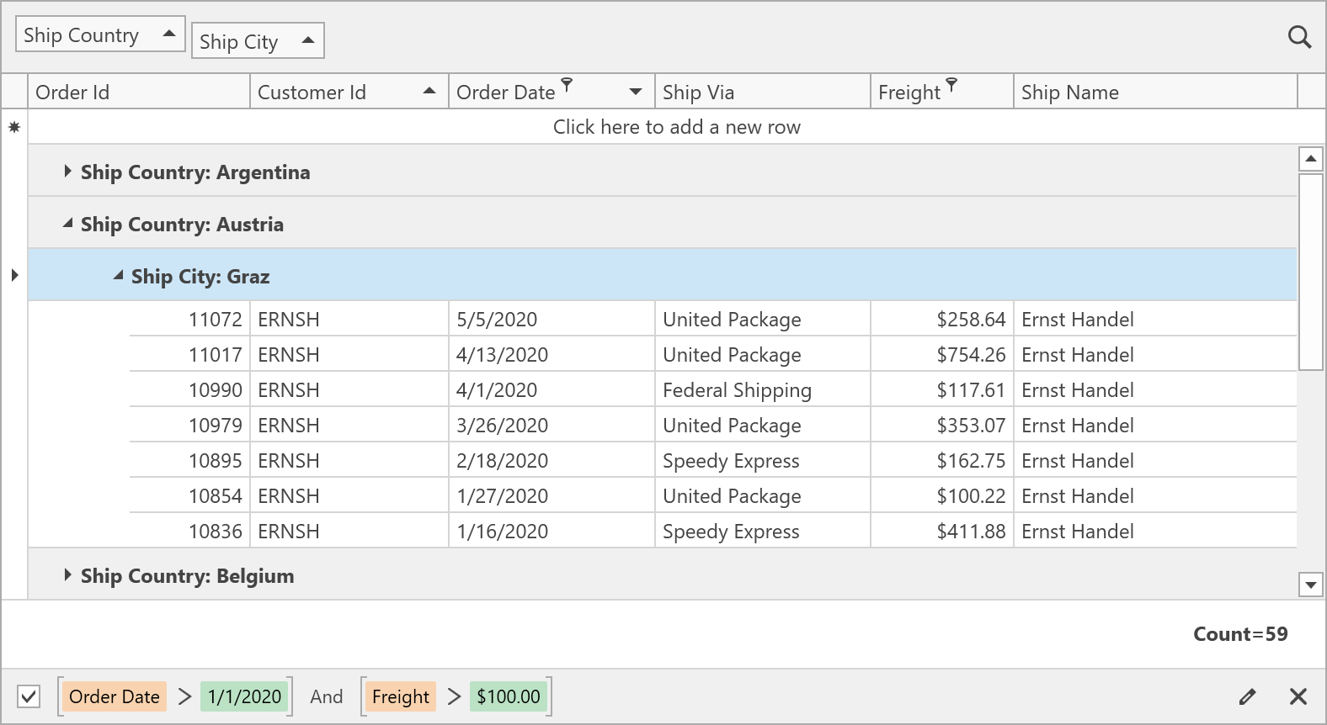Screen dimensions: 1327x725
Task: Open the search panel magnifier icon
Action: pos(1299,37)
